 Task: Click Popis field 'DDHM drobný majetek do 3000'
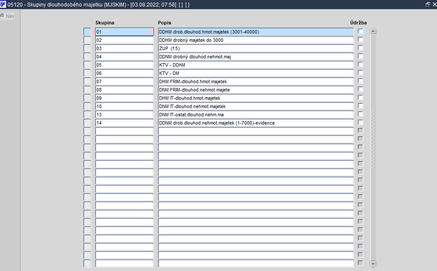[x=256, y=40]
